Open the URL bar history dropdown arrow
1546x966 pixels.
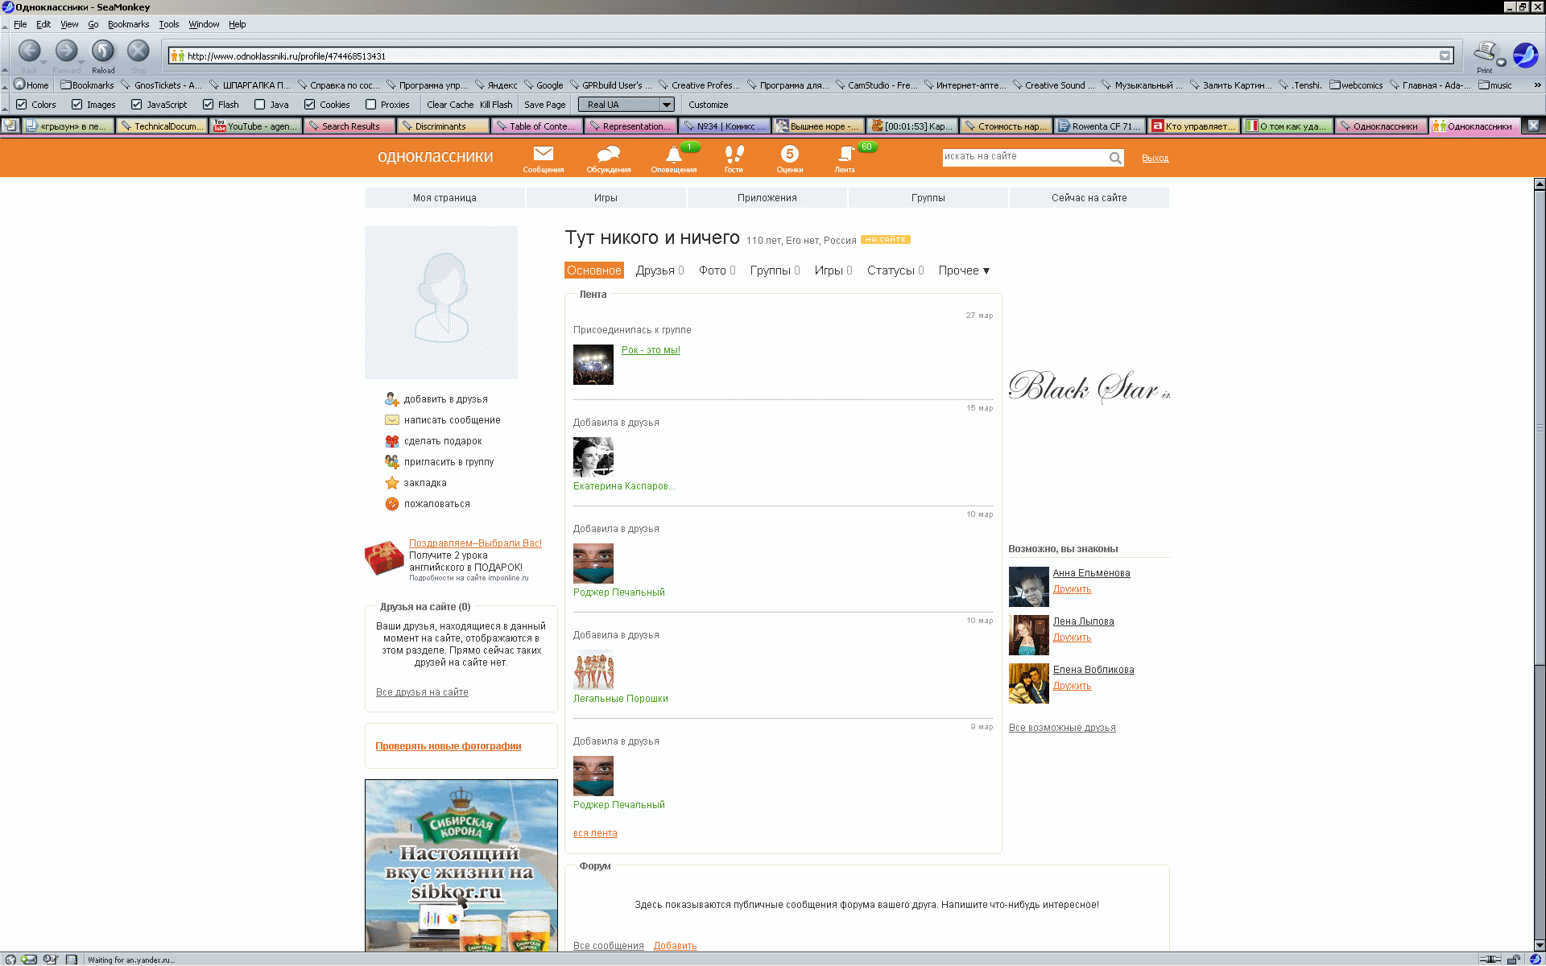1445,56
